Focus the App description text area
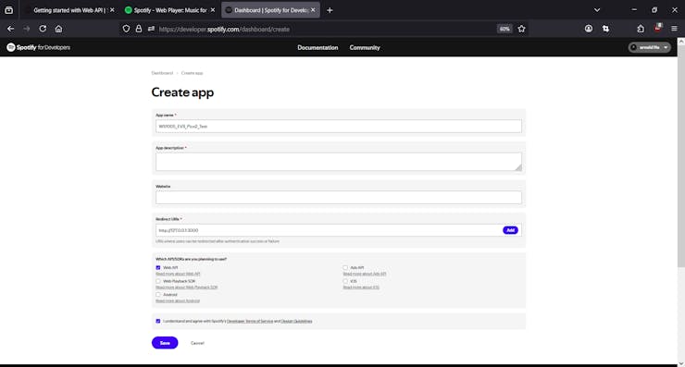The height and width of the screenshot is (367, 685). (x=339, y=162)
